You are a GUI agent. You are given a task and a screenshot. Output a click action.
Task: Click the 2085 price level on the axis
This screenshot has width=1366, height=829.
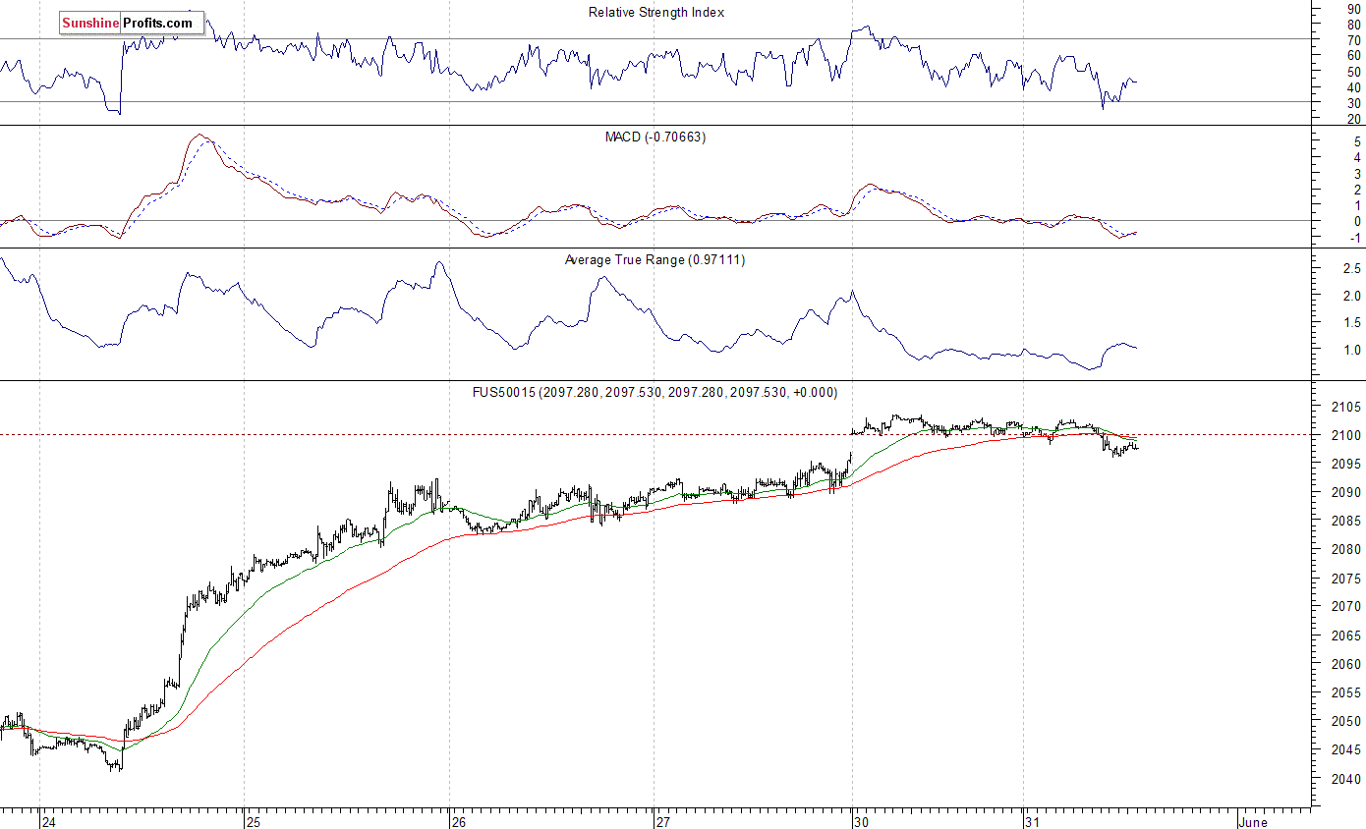(1347, 522)
